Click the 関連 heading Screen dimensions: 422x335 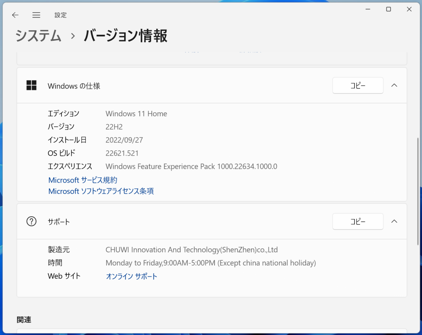24,320
